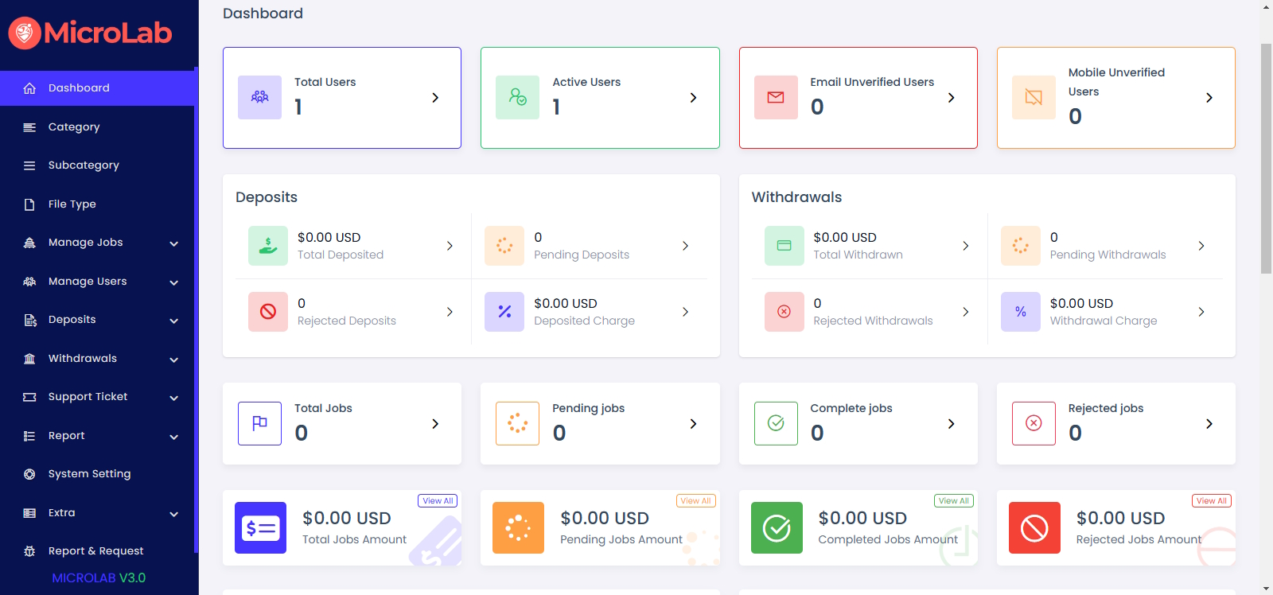Open System Setting from the sidebar

(x=89, y=474)
